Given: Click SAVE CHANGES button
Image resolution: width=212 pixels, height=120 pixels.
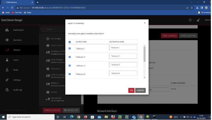Looking at the screenshot, I should 169,36.
